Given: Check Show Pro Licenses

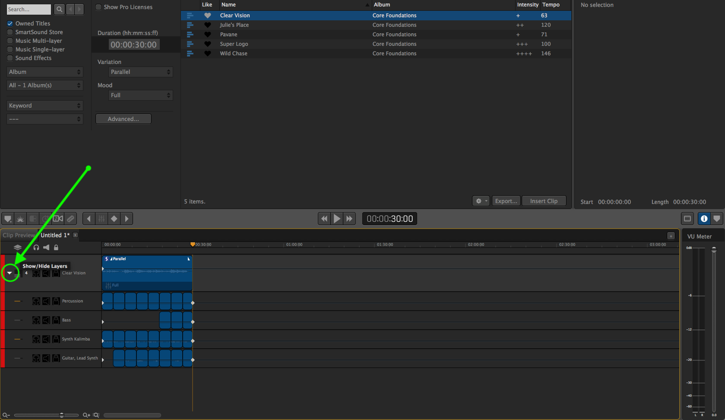Looking at the screenshot, I should coord(98,7).
